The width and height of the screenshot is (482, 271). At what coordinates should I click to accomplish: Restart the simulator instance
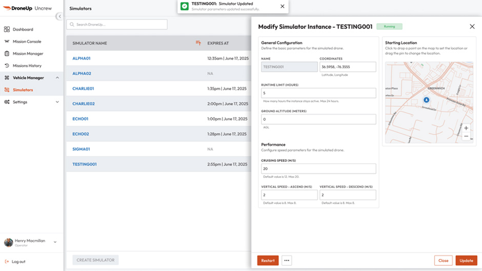268,260
